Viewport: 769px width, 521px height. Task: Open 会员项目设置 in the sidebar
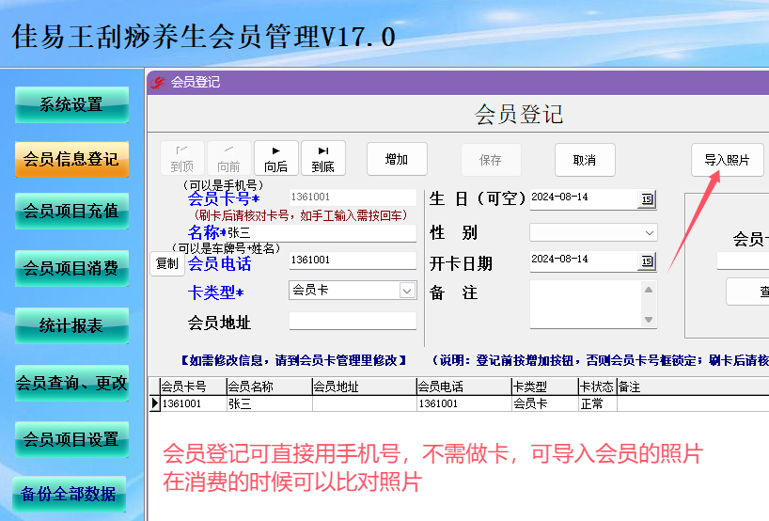tap(71, 439)
